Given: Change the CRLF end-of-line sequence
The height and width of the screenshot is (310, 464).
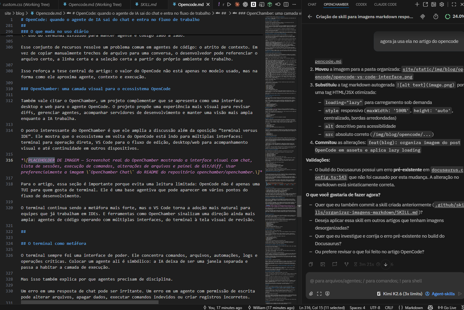Looking at the screenshot, I should point(389,307).
